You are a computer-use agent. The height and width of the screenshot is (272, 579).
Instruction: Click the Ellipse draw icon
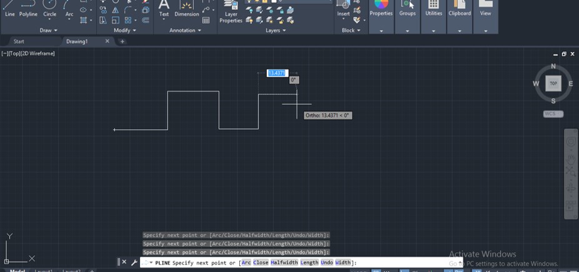(84, 10)
